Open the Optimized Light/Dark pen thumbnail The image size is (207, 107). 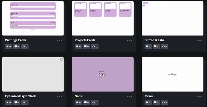click(33, 74)
